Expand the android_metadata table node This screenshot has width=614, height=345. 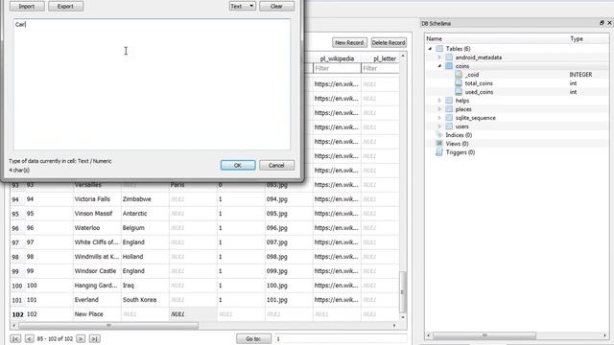pos(439,57)
